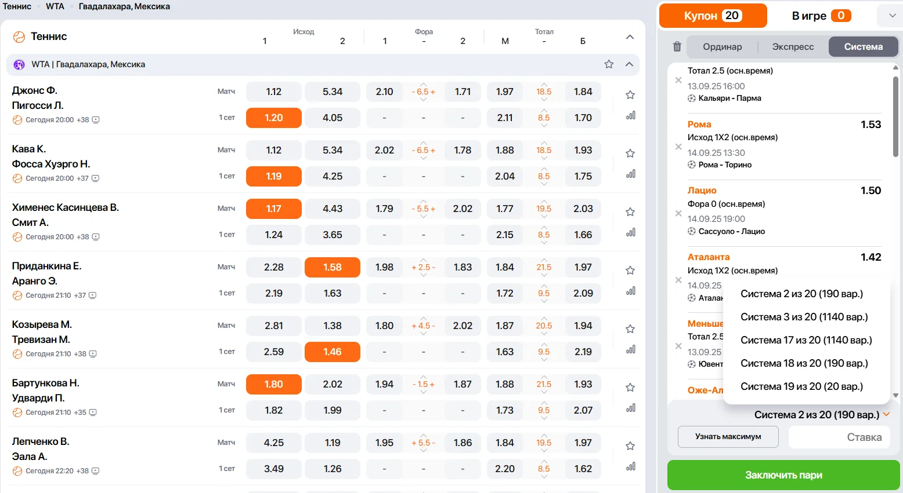
Task: Collapse the Теннис section
Action: (630, 37)
